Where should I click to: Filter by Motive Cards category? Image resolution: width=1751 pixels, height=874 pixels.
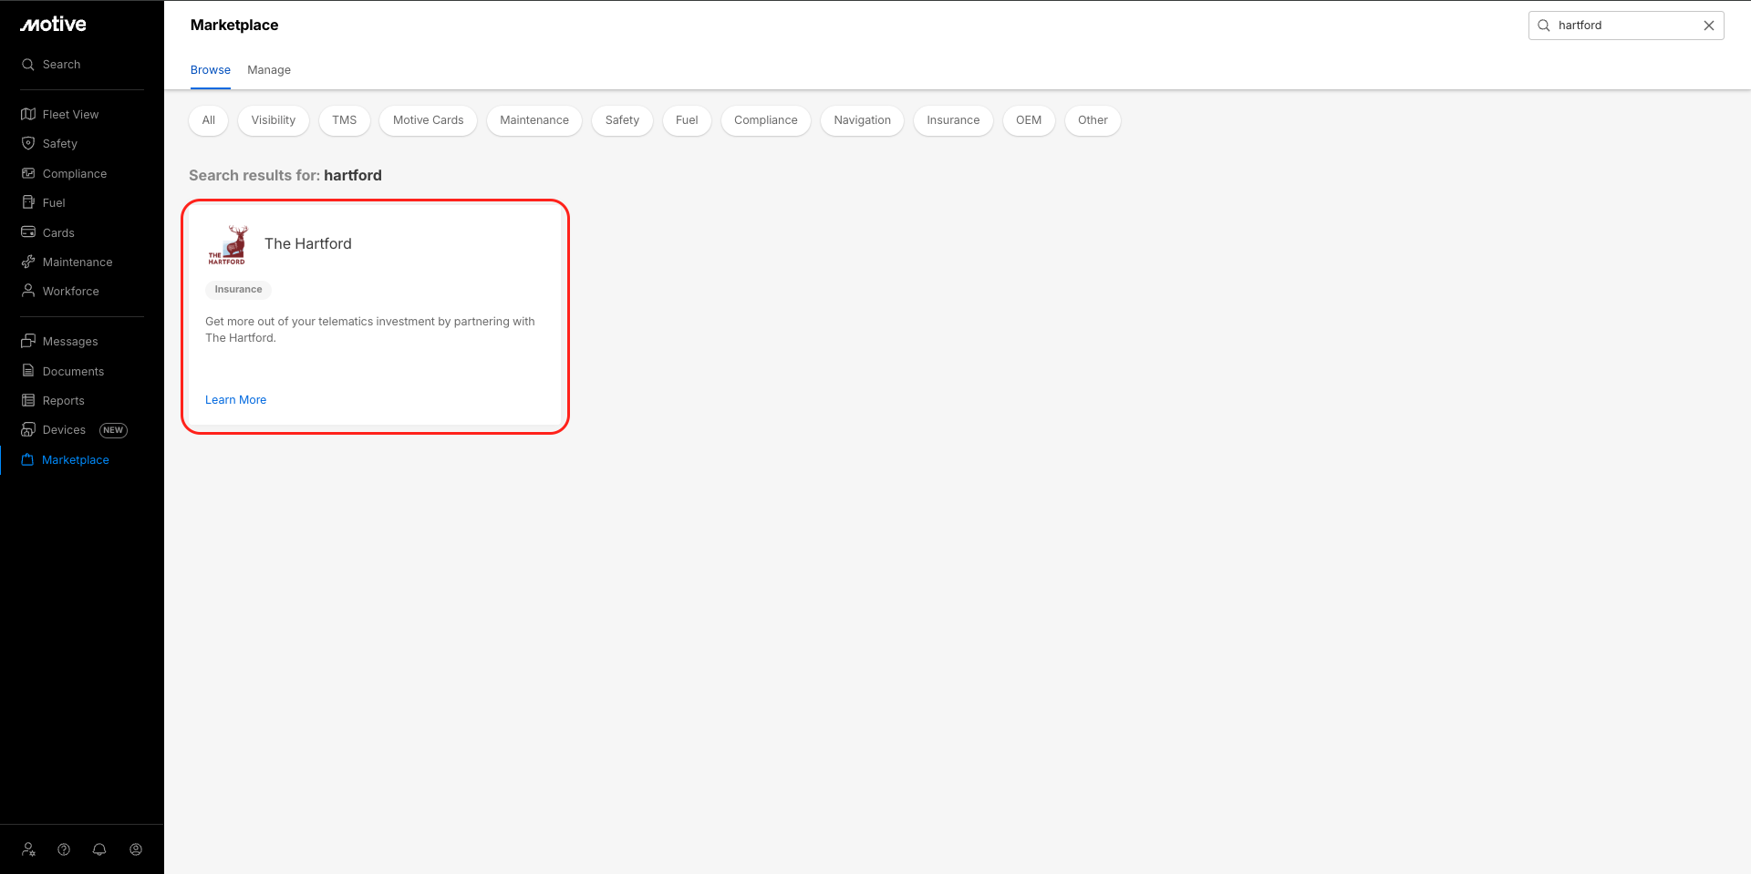(x=429, y=120)
